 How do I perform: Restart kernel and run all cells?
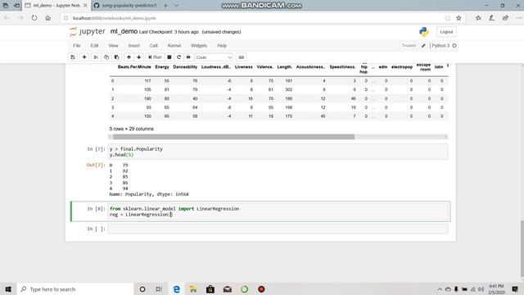(188, 57)
